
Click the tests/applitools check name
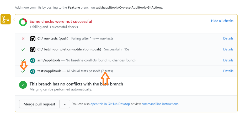49,71
